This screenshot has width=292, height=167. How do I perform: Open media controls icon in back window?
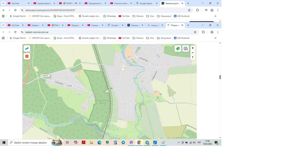pos(206,10)
